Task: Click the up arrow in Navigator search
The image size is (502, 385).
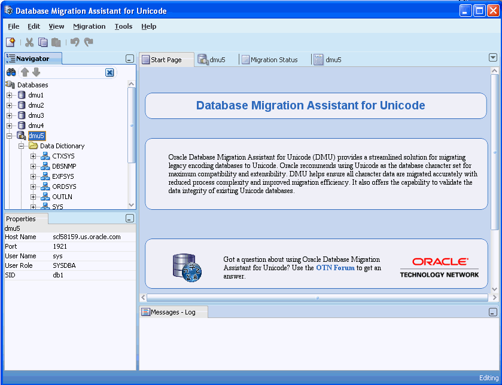Action: tap(25, 72)
